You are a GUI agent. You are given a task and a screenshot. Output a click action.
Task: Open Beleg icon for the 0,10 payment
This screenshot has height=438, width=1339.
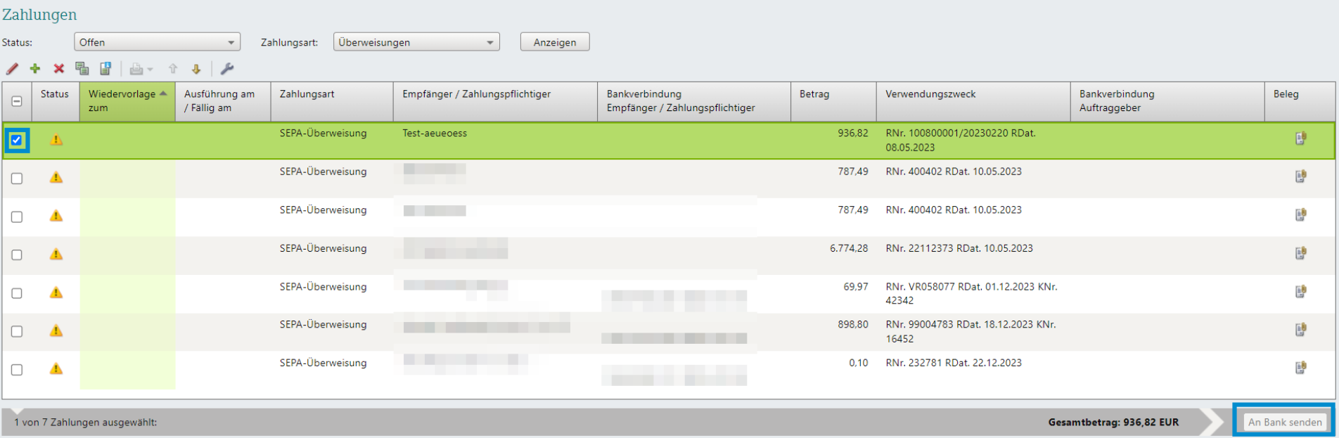pyautogui.click(x=1300, y=368)
